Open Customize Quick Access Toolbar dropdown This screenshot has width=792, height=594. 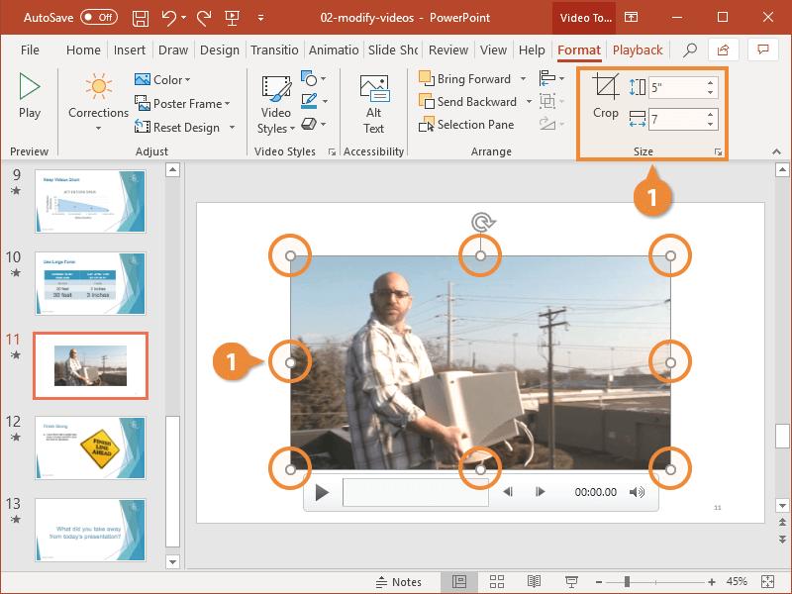point(260,18)
